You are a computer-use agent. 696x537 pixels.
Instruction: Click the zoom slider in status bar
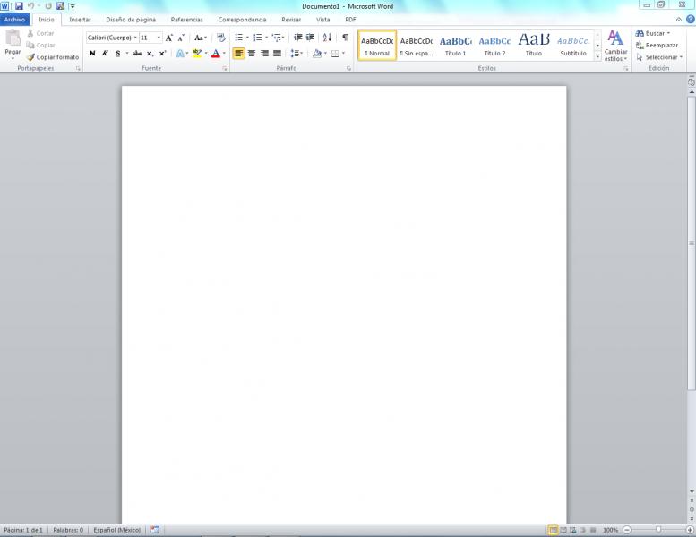[658, 530]
